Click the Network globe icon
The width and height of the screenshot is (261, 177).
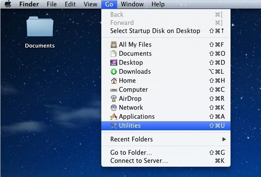(114, 108)
